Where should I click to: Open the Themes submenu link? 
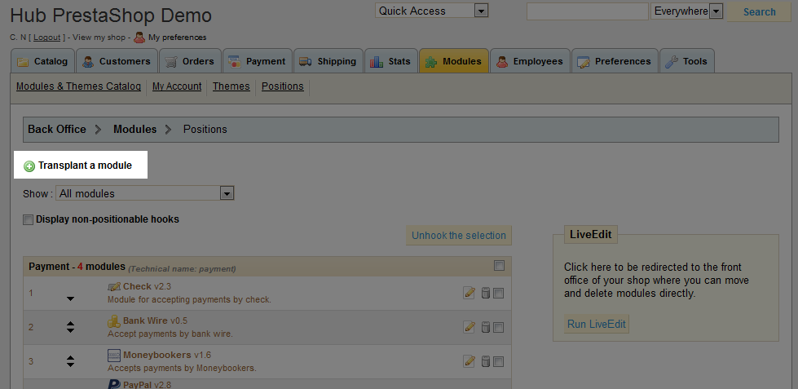[231, 86]
